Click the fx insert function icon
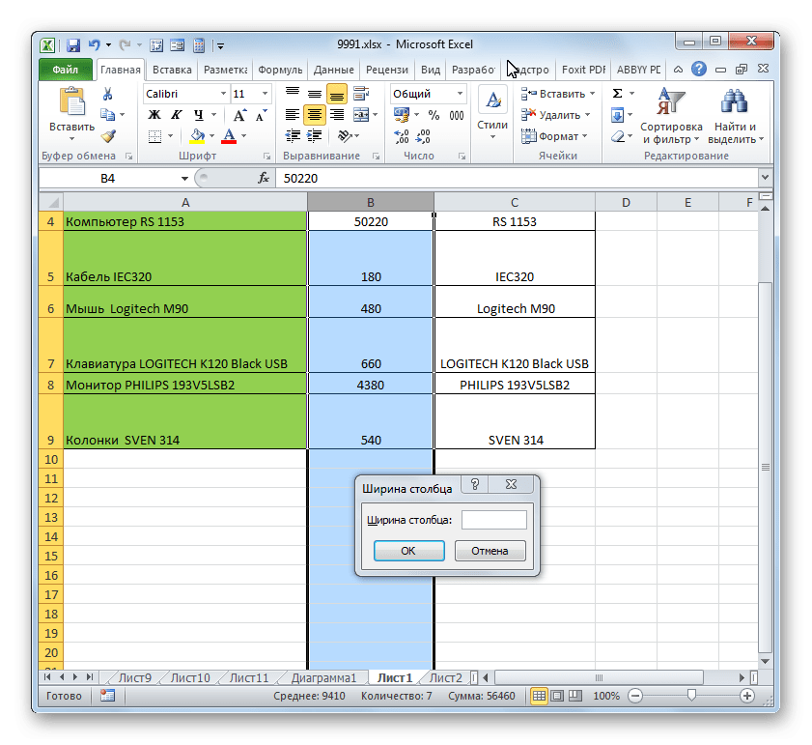 (264, 179)
